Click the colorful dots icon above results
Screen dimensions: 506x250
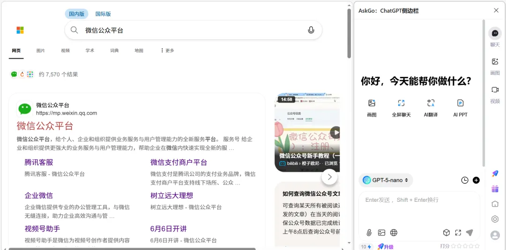[30, 74]
